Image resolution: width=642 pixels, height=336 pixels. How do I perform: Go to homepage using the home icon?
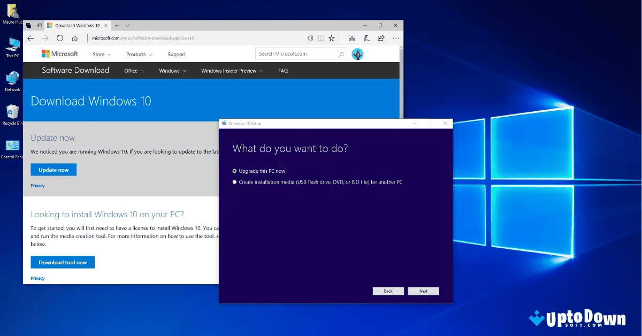pos(74,38)
